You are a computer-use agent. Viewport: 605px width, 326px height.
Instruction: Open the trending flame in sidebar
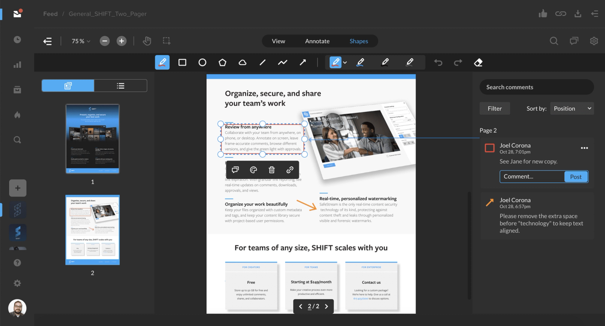[17, 115]
